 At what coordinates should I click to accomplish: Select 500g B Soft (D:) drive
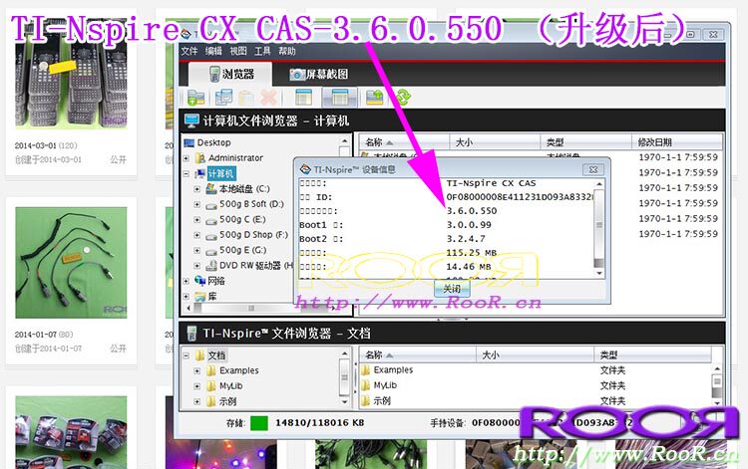point(251,204)
